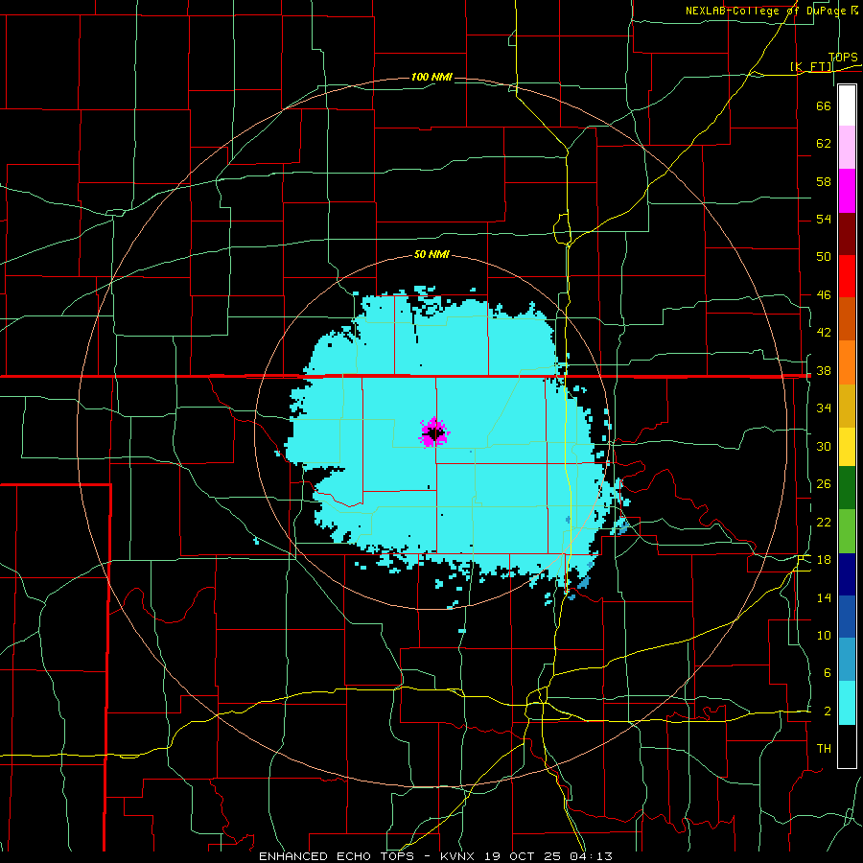Click the maroon legend color swatch
The height and width of the screenshot is (863, 863).
(847, 233)
